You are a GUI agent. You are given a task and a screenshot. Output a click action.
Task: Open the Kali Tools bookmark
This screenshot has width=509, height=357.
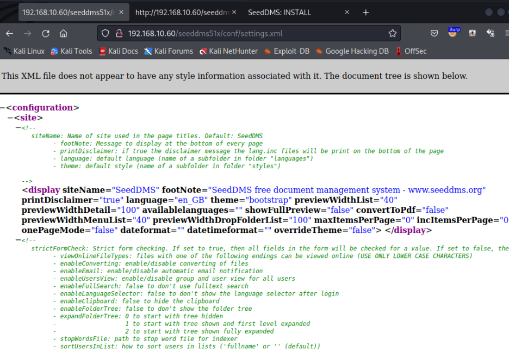[71, 51]
